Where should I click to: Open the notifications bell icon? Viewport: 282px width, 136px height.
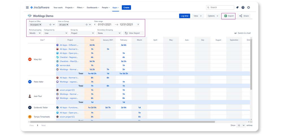237,8
